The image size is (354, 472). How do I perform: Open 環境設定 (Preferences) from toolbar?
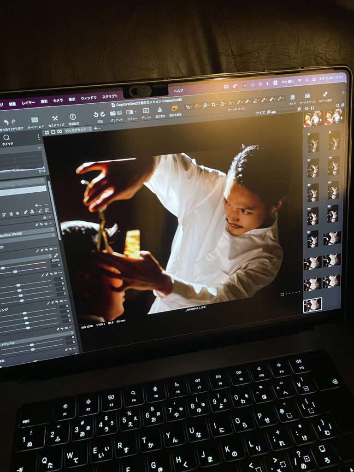click(x=73, y=117)
